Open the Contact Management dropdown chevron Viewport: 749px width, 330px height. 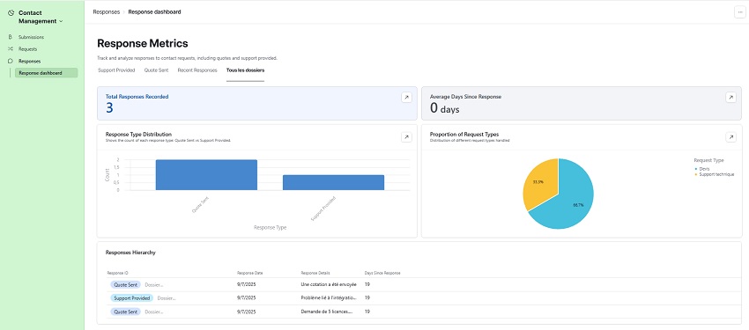61,21
